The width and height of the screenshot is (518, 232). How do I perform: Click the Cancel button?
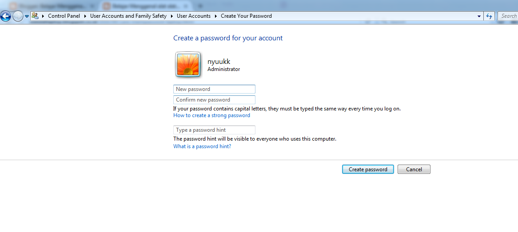coord(414,169)
